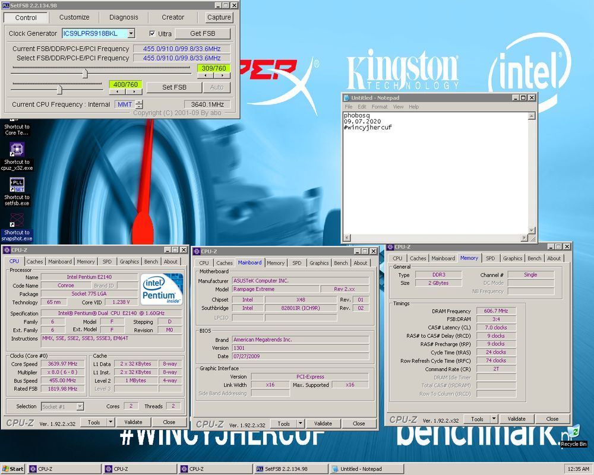Click the Tools button in the CPU tab window

(x=94, y=422)
